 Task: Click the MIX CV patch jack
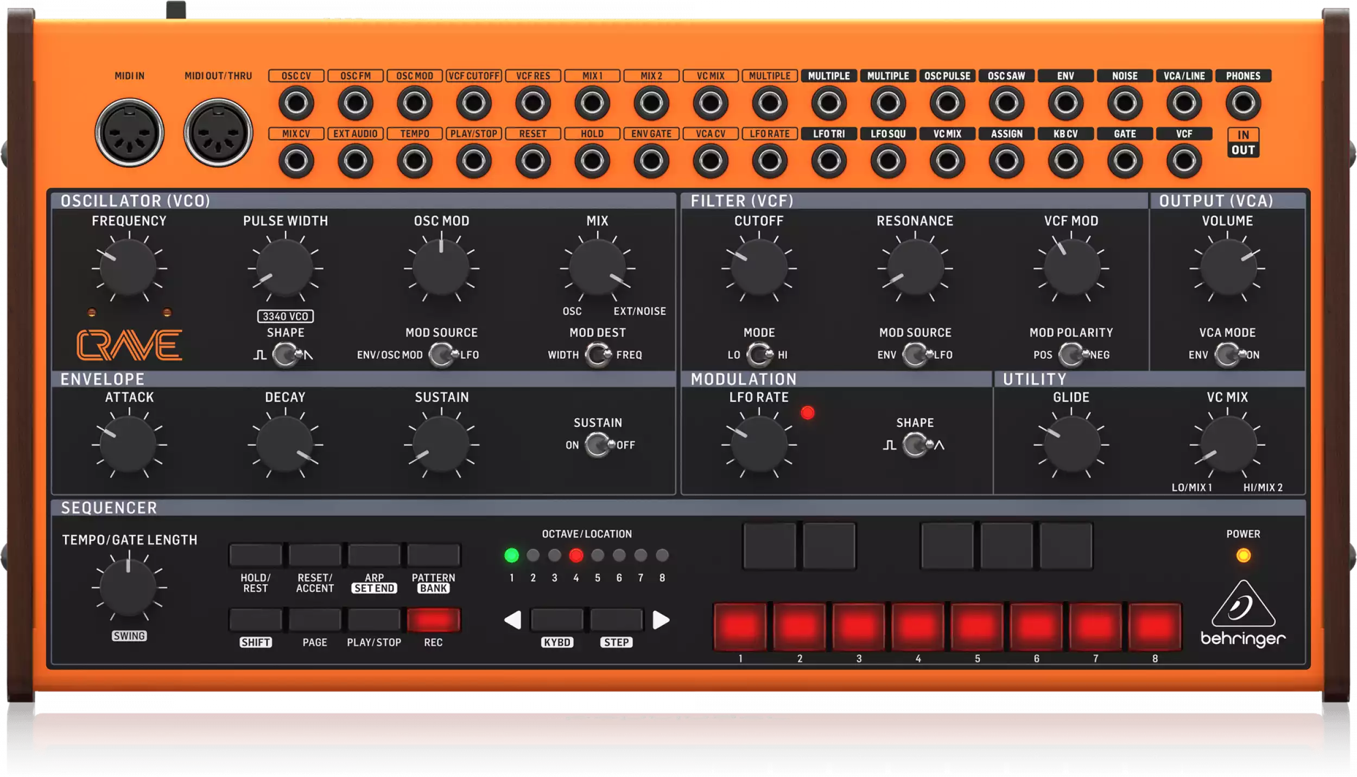(x=296, y=161)
